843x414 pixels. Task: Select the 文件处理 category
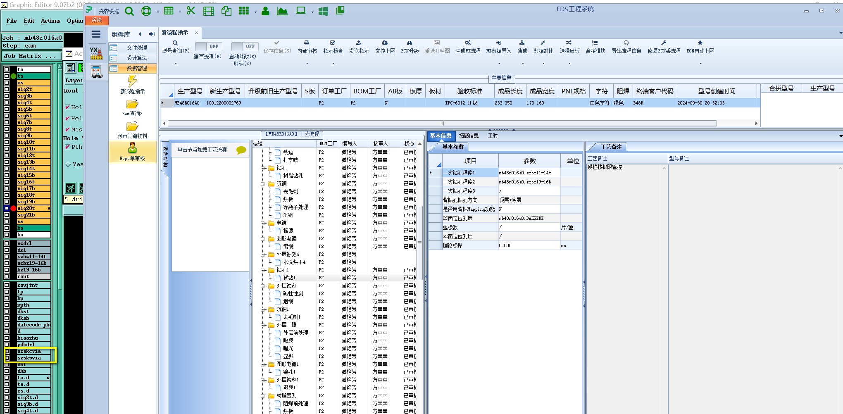click(x=133, y=48)
